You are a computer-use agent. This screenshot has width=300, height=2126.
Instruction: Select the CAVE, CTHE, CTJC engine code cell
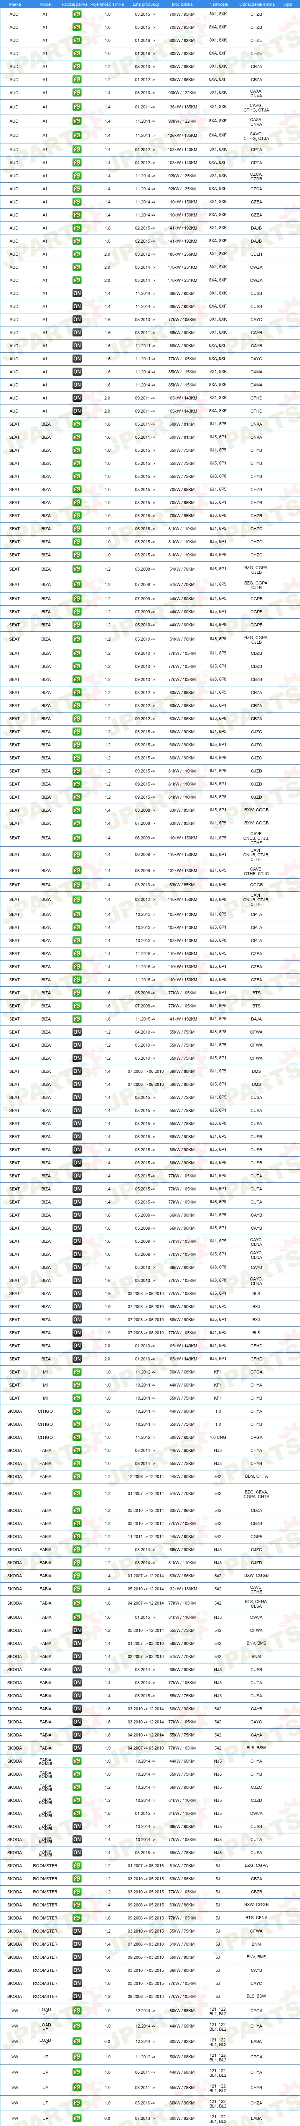click(256, 871)
